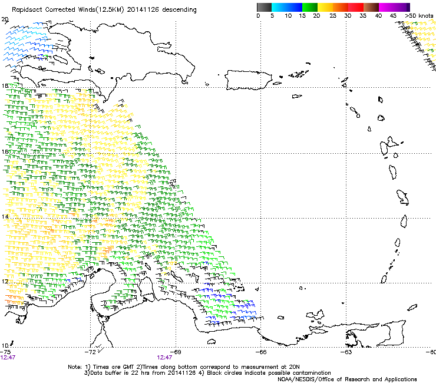This screenshot has height=383, width=436.
Task: Select the 'Rapidsact Corrected Winds(12.5KM)' title text
Action: 68,10
